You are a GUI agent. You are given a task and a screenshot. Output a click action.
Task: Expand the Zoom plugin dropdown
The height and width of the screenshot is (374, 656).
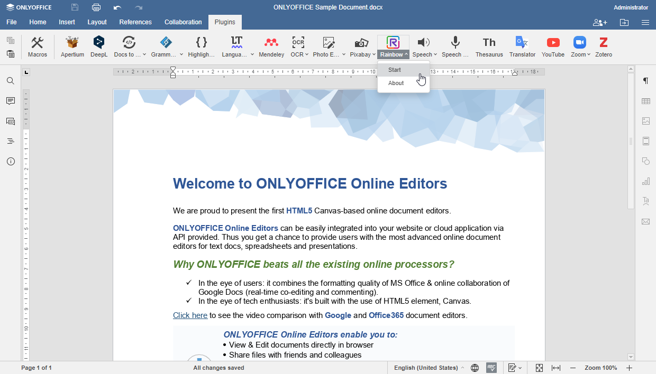pyautogui.click(x=589, y=54)
